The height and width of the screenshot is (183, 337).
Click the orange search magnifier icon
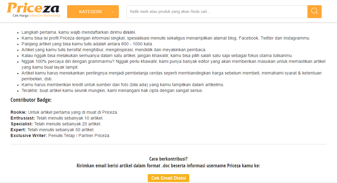[x=314, y=12]
